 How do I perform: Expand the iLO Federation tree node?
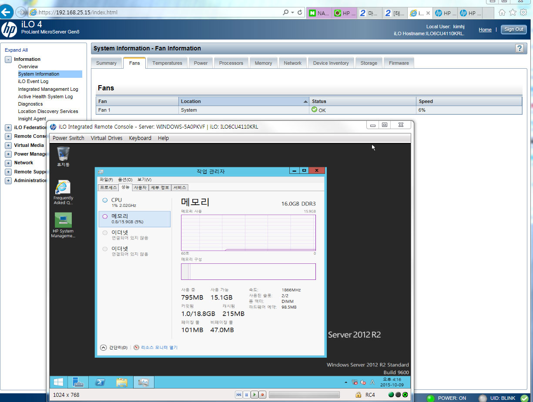(x=8, y=127)
